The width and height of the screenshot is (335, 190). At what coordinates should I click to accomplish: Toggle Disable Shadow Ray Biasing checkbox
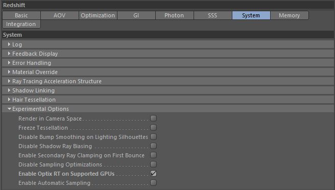pyautogui.click(x=153, y=146)
